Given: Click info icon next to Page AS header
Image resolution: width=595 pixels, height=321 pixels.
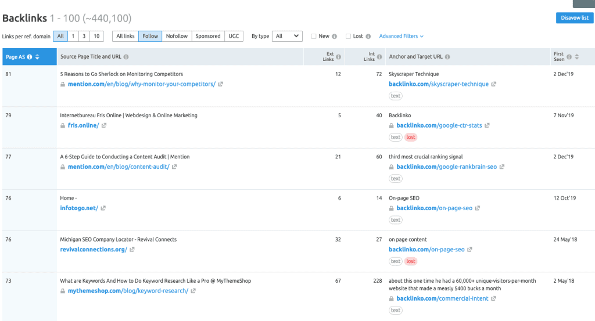Looking at the screenshot, I should 30,57.
